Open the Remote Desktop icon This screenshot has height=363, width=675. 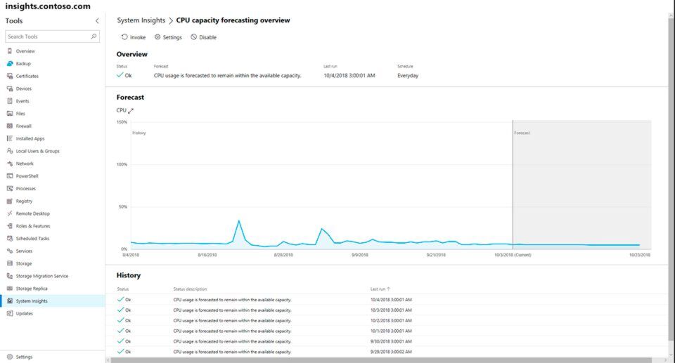9,213
